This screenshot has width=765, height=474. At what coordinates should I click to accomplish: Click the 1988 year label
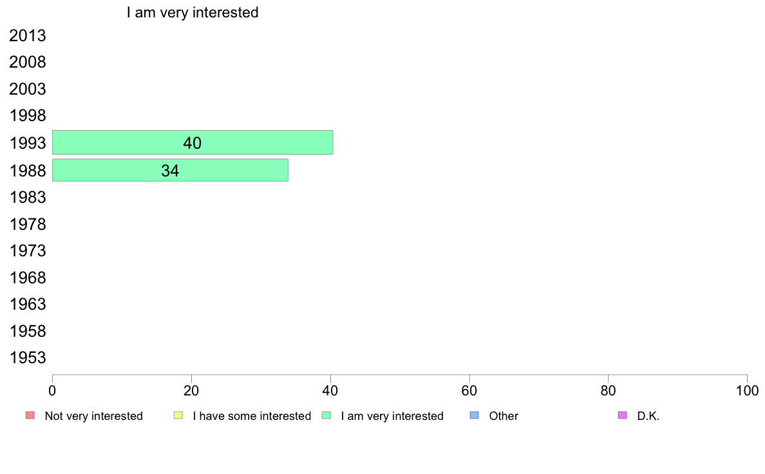pyautogui.click(x=28, y=171)
